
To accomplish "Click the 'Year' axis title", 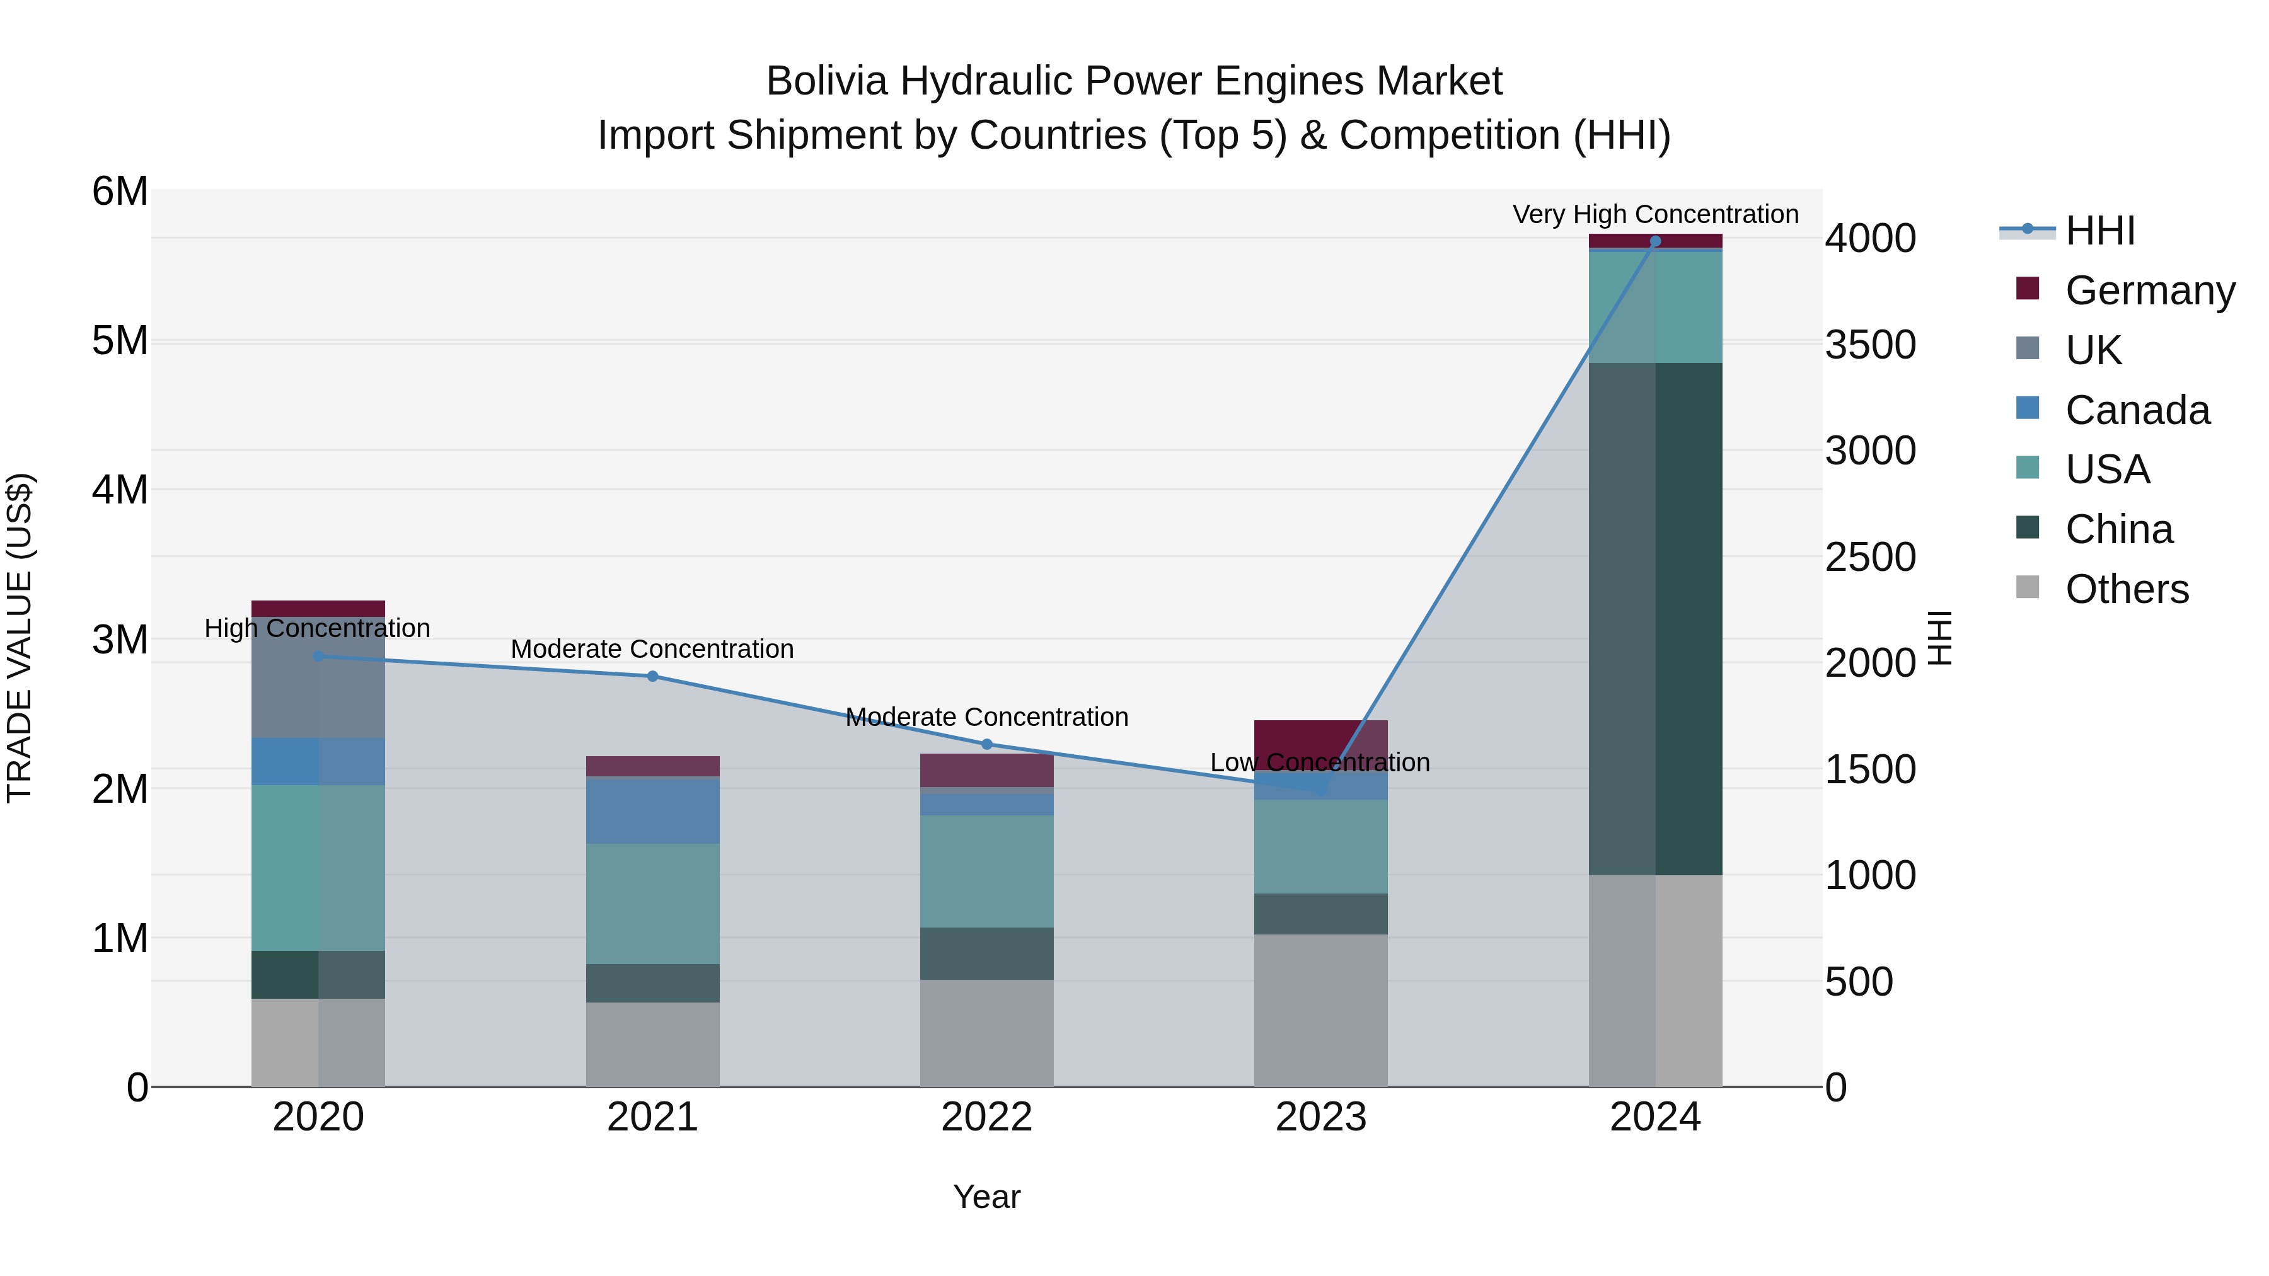I will point(986,1197).
